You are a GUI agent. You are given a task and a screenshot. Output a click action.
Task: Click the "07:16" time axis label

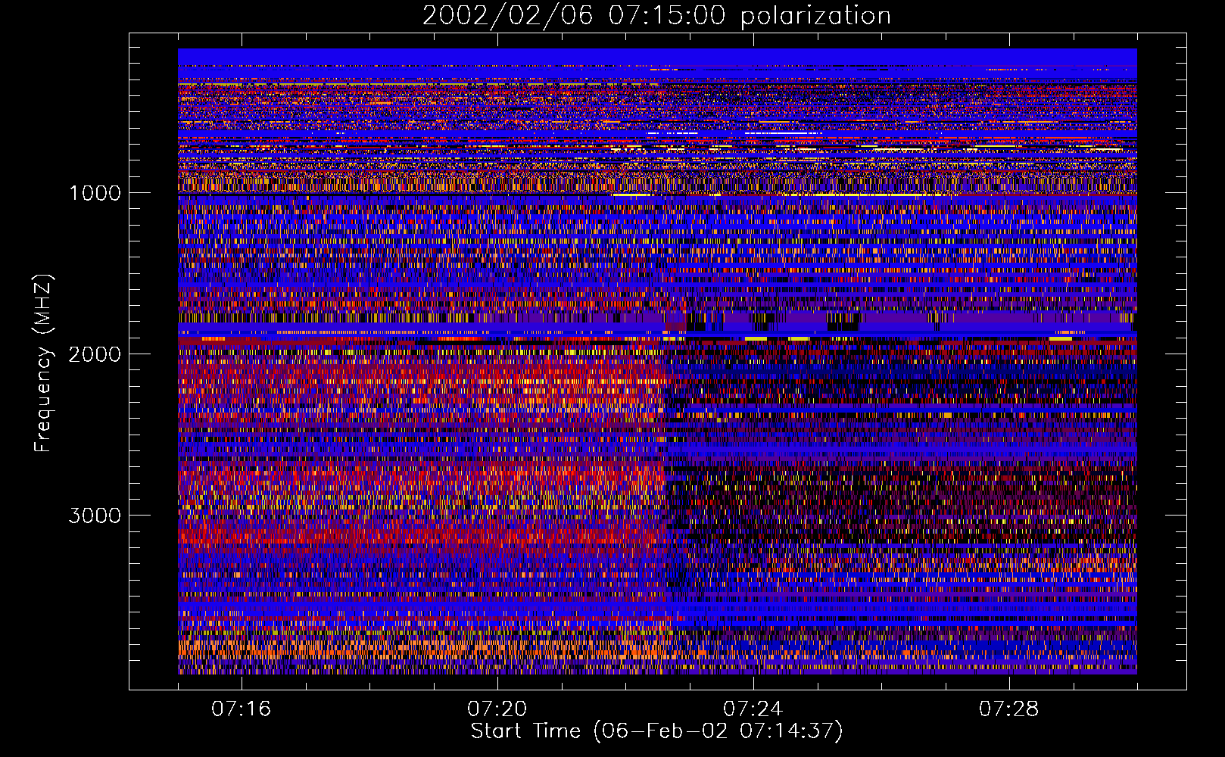point(241,709)
